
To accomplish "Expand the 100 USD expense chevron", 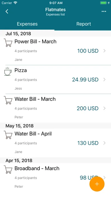I will [x=104, y=51].
